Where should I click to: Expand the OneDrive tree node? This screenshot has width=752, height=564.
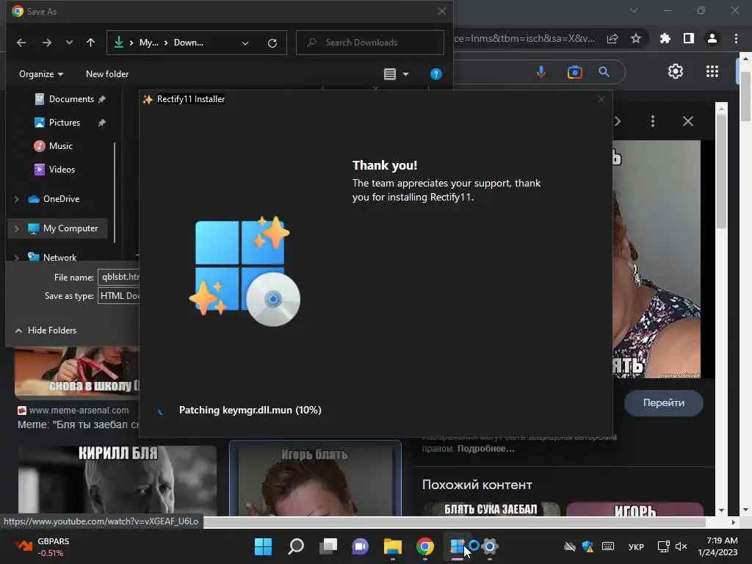coord(17,199)
